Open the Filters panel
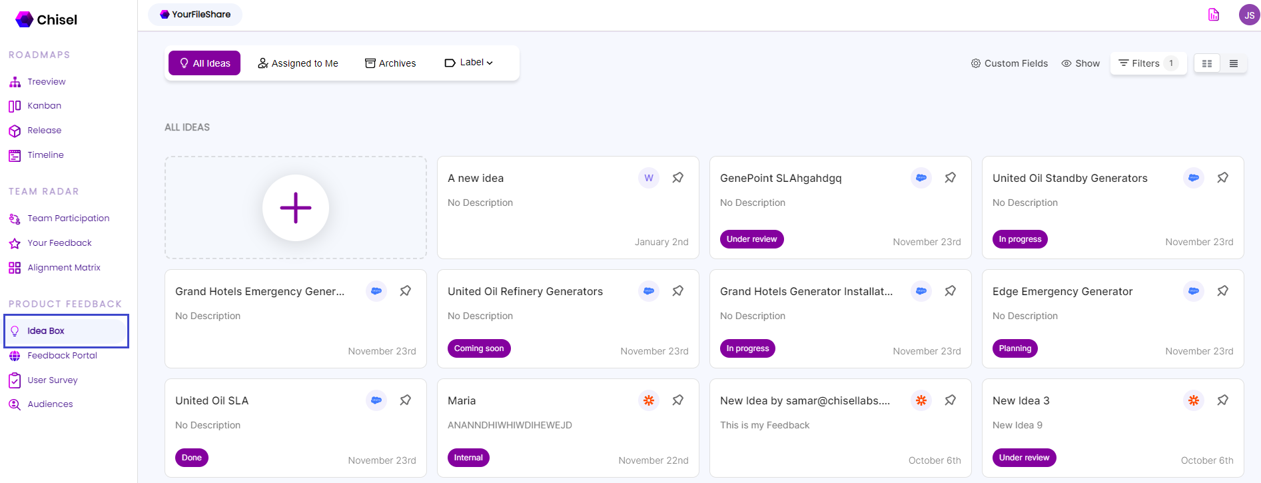 click(x=1147, y=63)
